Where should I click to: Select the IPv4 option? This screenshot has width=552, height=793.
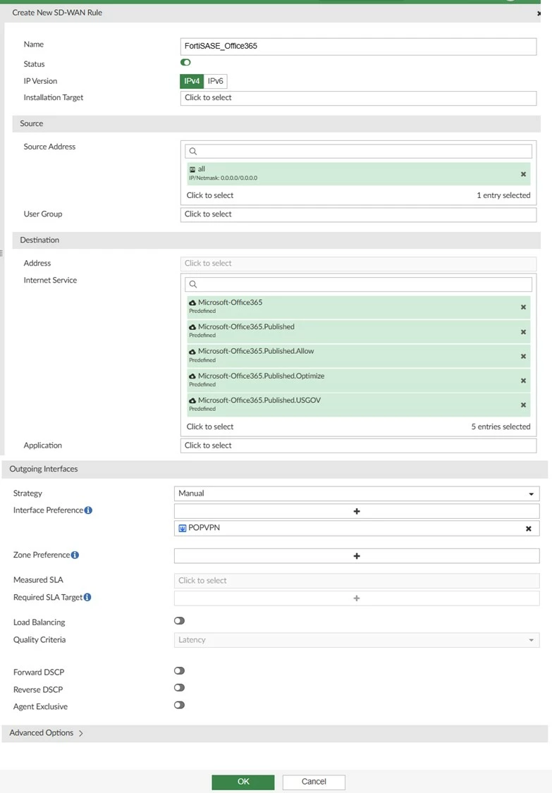point(192,81)
